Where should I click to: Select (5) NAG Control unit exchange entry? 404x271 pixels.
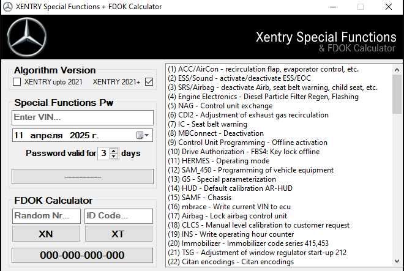[x=220, y=106]
